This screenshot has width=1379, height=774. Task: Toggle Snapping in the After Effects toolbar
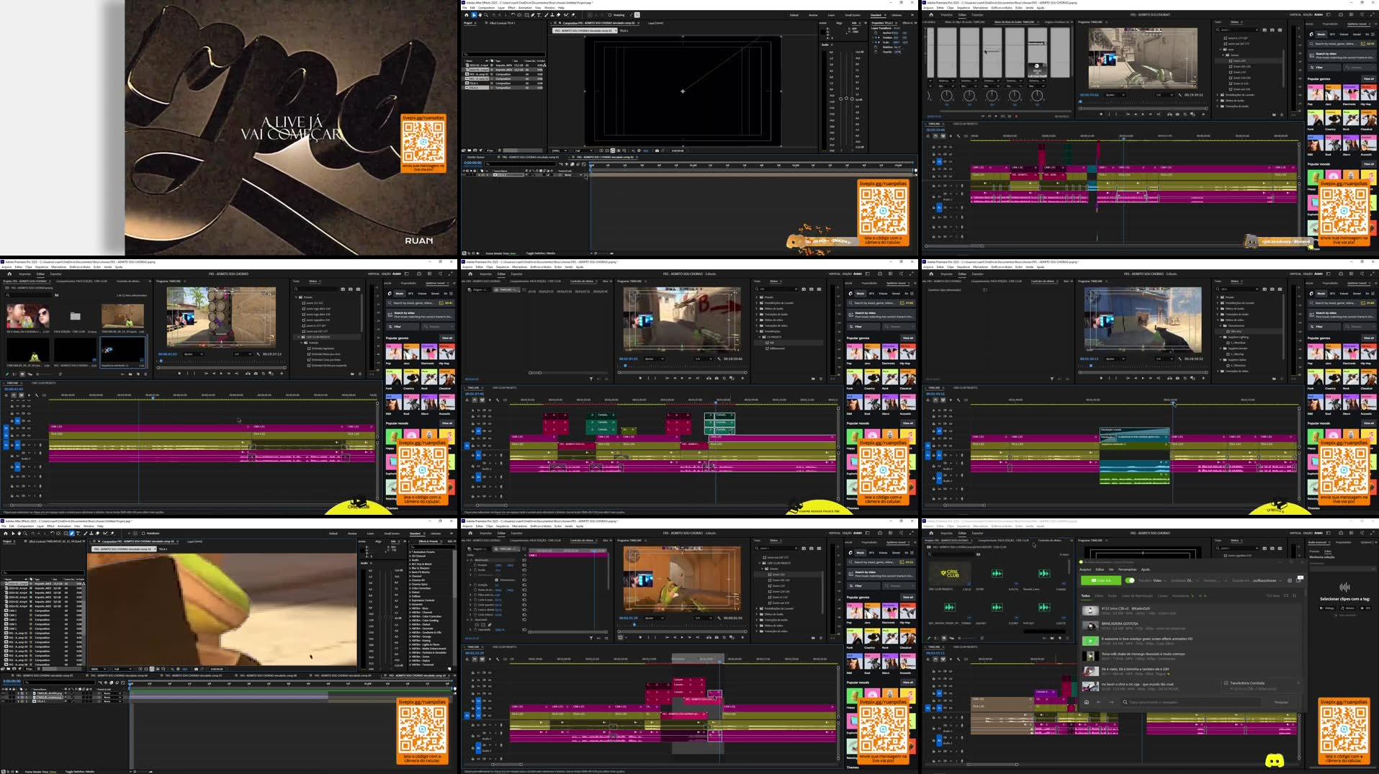point(609,14)
